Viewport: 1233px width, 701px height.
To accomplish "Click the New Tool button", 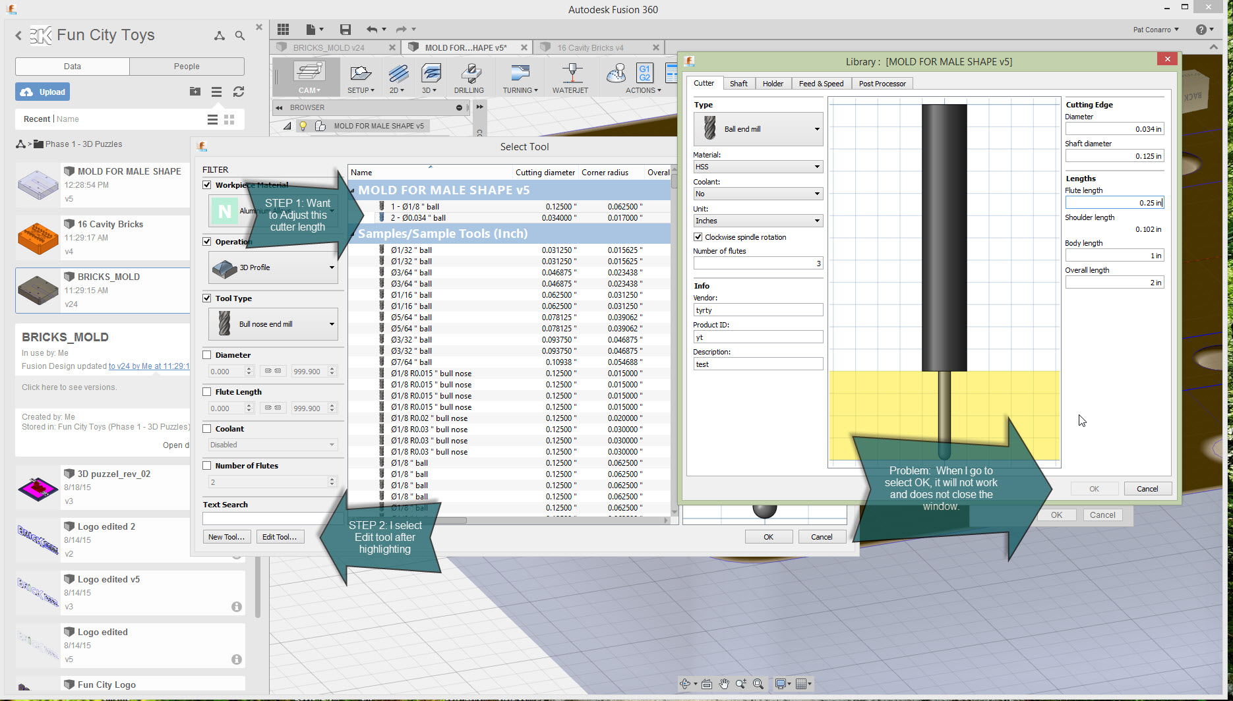I will point(226,536).
